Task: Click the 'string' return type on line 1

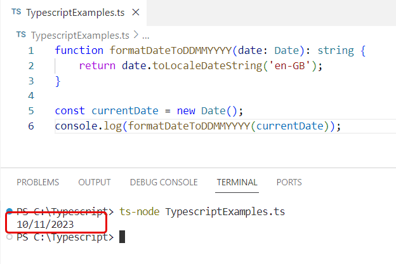Action: [x=336, y=50]
